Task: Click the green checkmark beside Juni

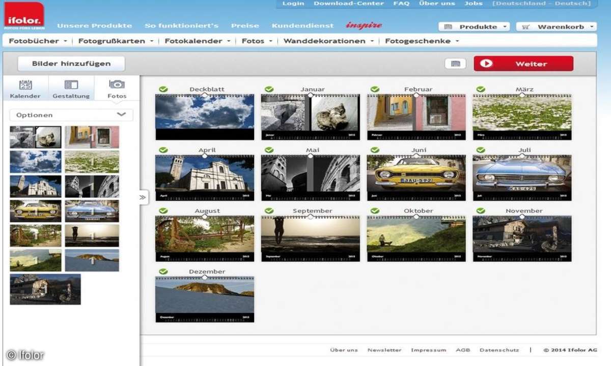Action: [x=375, y=150]
